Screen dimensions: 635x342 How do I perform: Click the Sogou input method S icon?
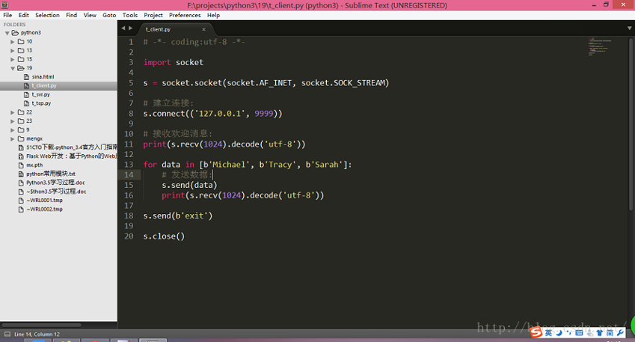(535, 332)
